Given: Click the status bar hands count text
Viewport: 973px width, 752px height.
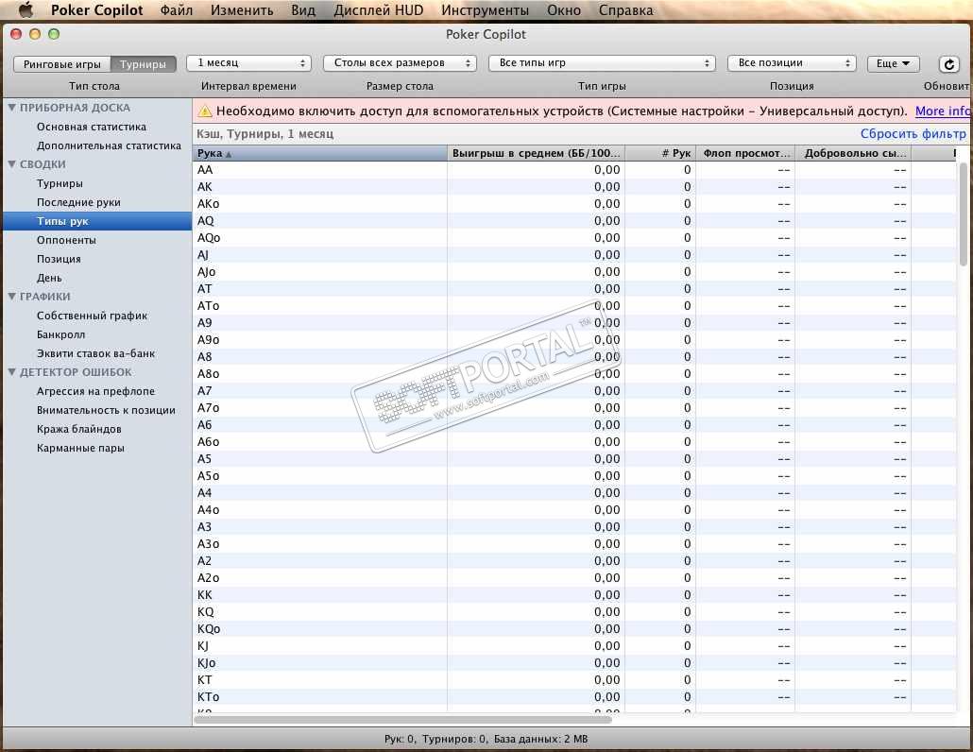Looking at the screenshot, I should point(400,739).
